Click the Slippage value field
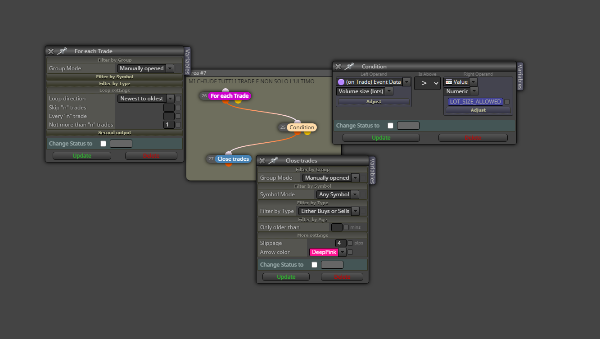This screenshot has width=600, height=339. click(341, 243)
